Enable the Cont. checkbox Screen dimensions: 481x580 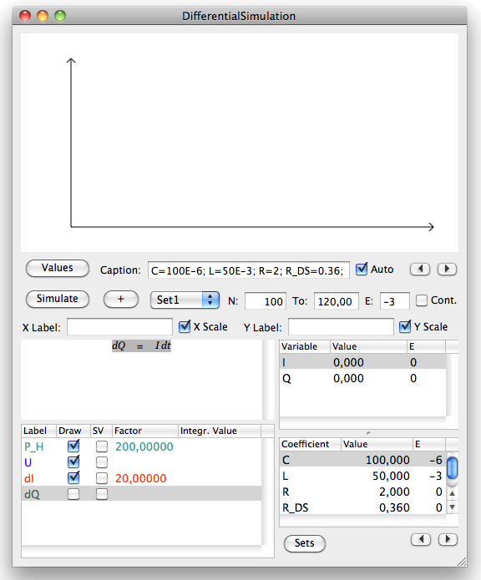click(x=422, y=300)
